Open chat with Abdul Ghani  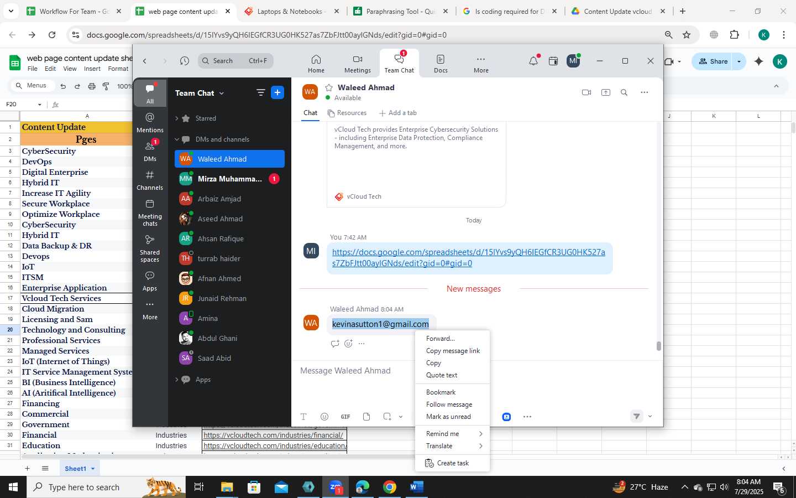pyautogui.click(x=229, y=338)
